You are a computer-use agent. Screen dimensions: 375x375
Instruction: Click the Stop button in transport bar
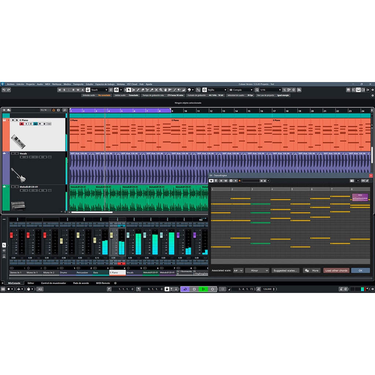194,289
